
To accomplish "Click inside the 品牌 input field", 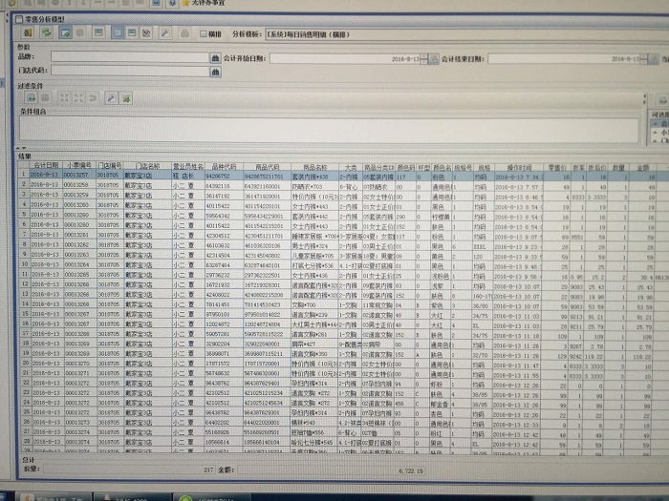I will pyautogui.click(x=129, y=58).
